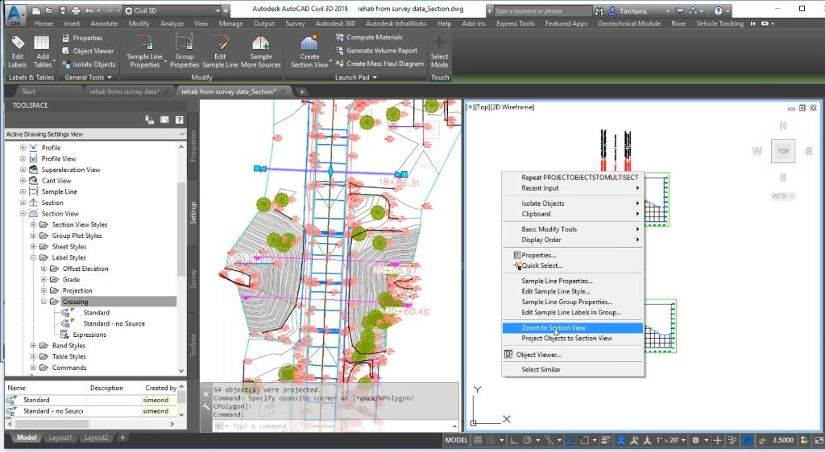Collapse the Crossing label styles folder

45,302
